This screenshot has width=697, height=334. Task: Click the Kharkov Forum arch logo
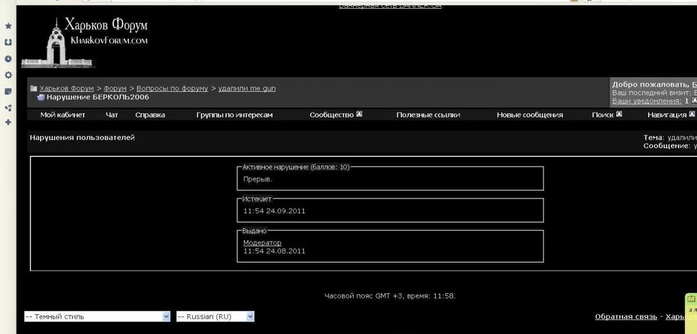(x=85, y=42)
